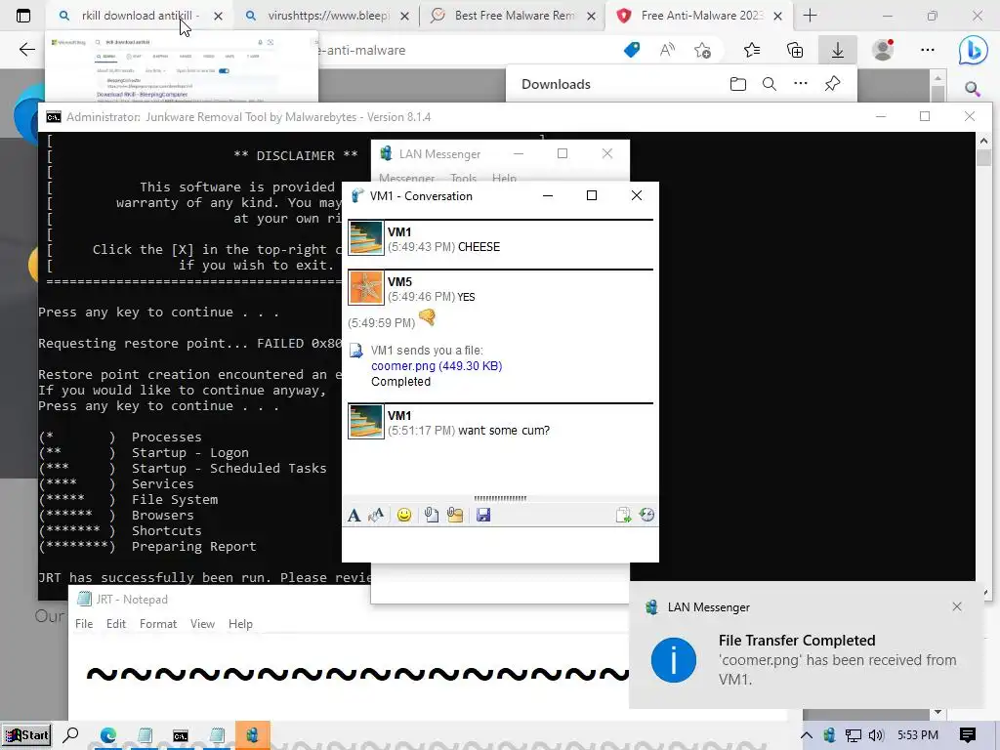Open the Messenger menu in LAN Messenger
This screenshot has width=1000, height=750.
(407, 179)
